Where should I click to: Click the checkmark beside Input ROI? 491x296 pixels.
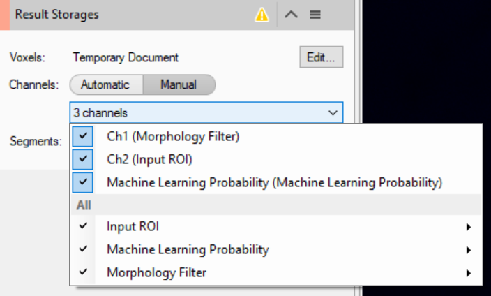(x=84, y=226)
